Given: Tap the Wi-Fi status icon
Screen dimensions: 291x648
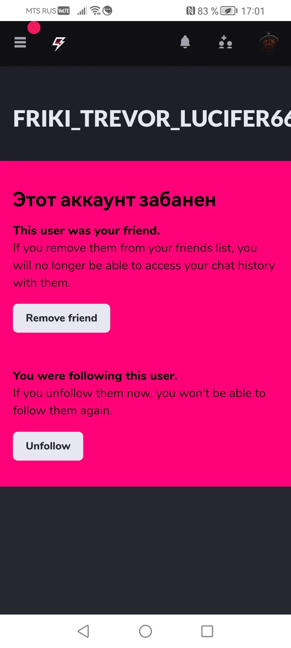Looking at the screenshot, I should 96,11.
